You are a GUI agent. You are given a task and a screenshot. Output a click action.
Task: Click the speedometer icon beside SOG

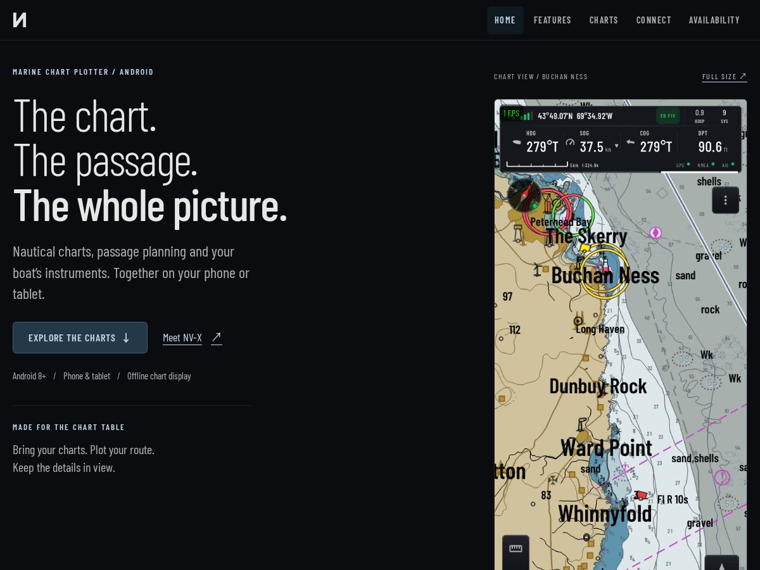pos(570,143)
